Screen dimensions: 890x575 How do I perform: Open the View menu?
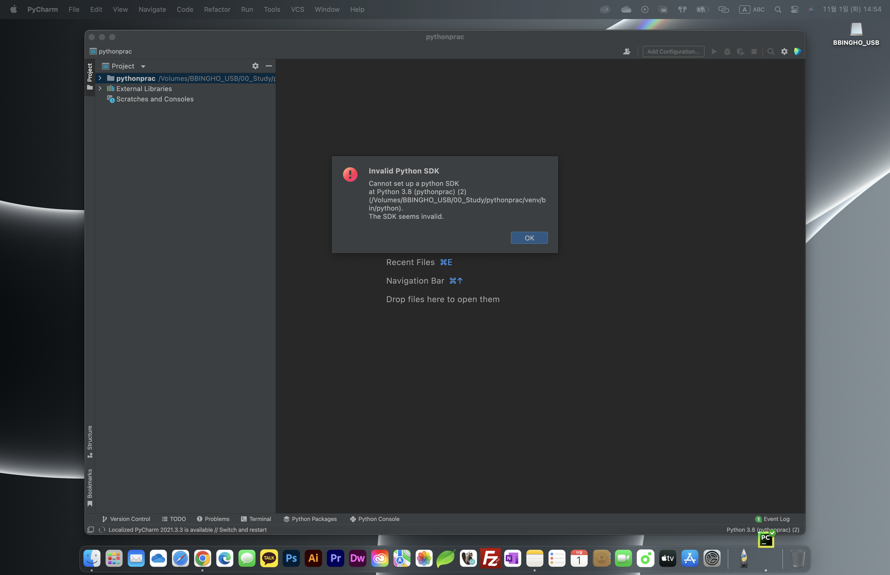[x=120, y=9]
